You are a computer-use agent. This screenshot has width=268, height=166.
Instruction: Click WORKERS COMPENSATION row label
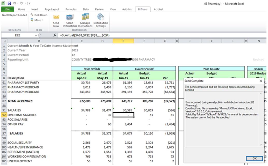[x=27, y=156]
